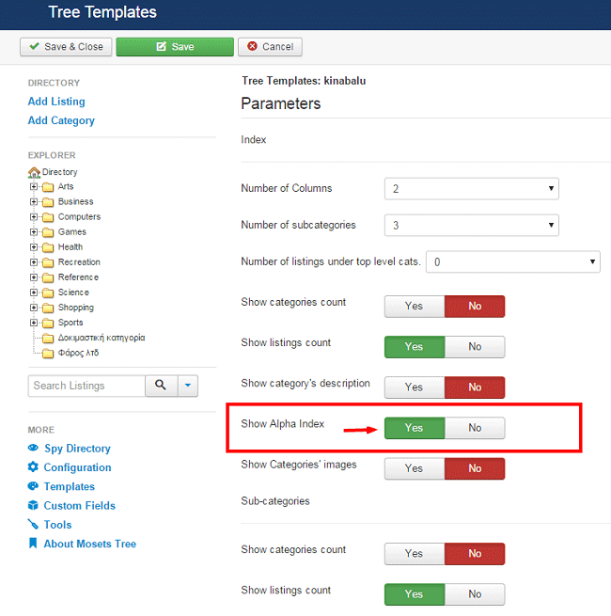Viewport: 611px width, 616px height.
Task: Click the Φάρος λτδ folder icon
Action: pyautogui.click(x=48, y=354)
